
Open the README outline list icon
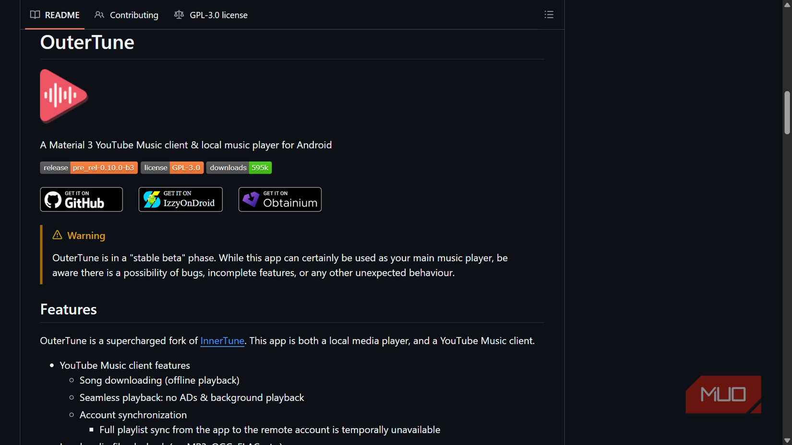549,14
